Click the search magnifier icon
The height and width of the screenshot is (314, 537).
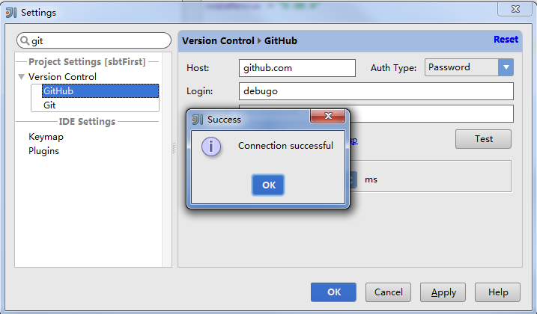25,40
